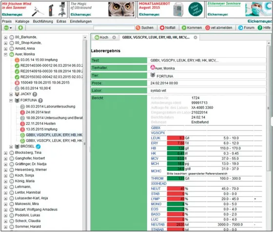The image size is (273, 232).
Task: Expand the Koch, Sonja tree node
Action: (x=5, y=176)
